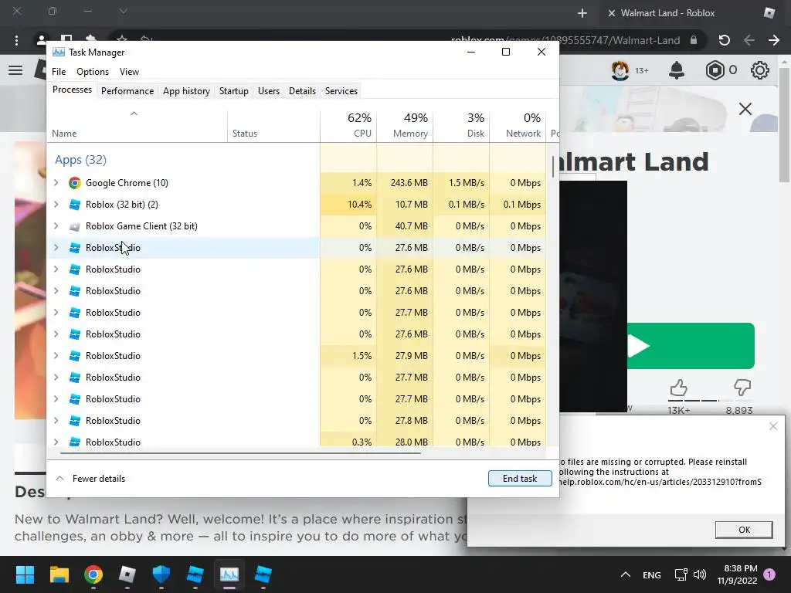The image size is (791, 593).
Task: Click the thumbs up icon on Roblox page
Action: [678, 388]
